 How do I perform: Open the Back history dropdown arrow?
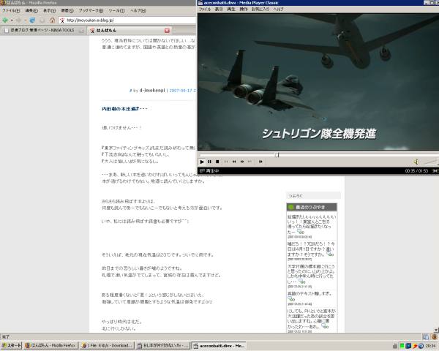[x=12, y=20]
